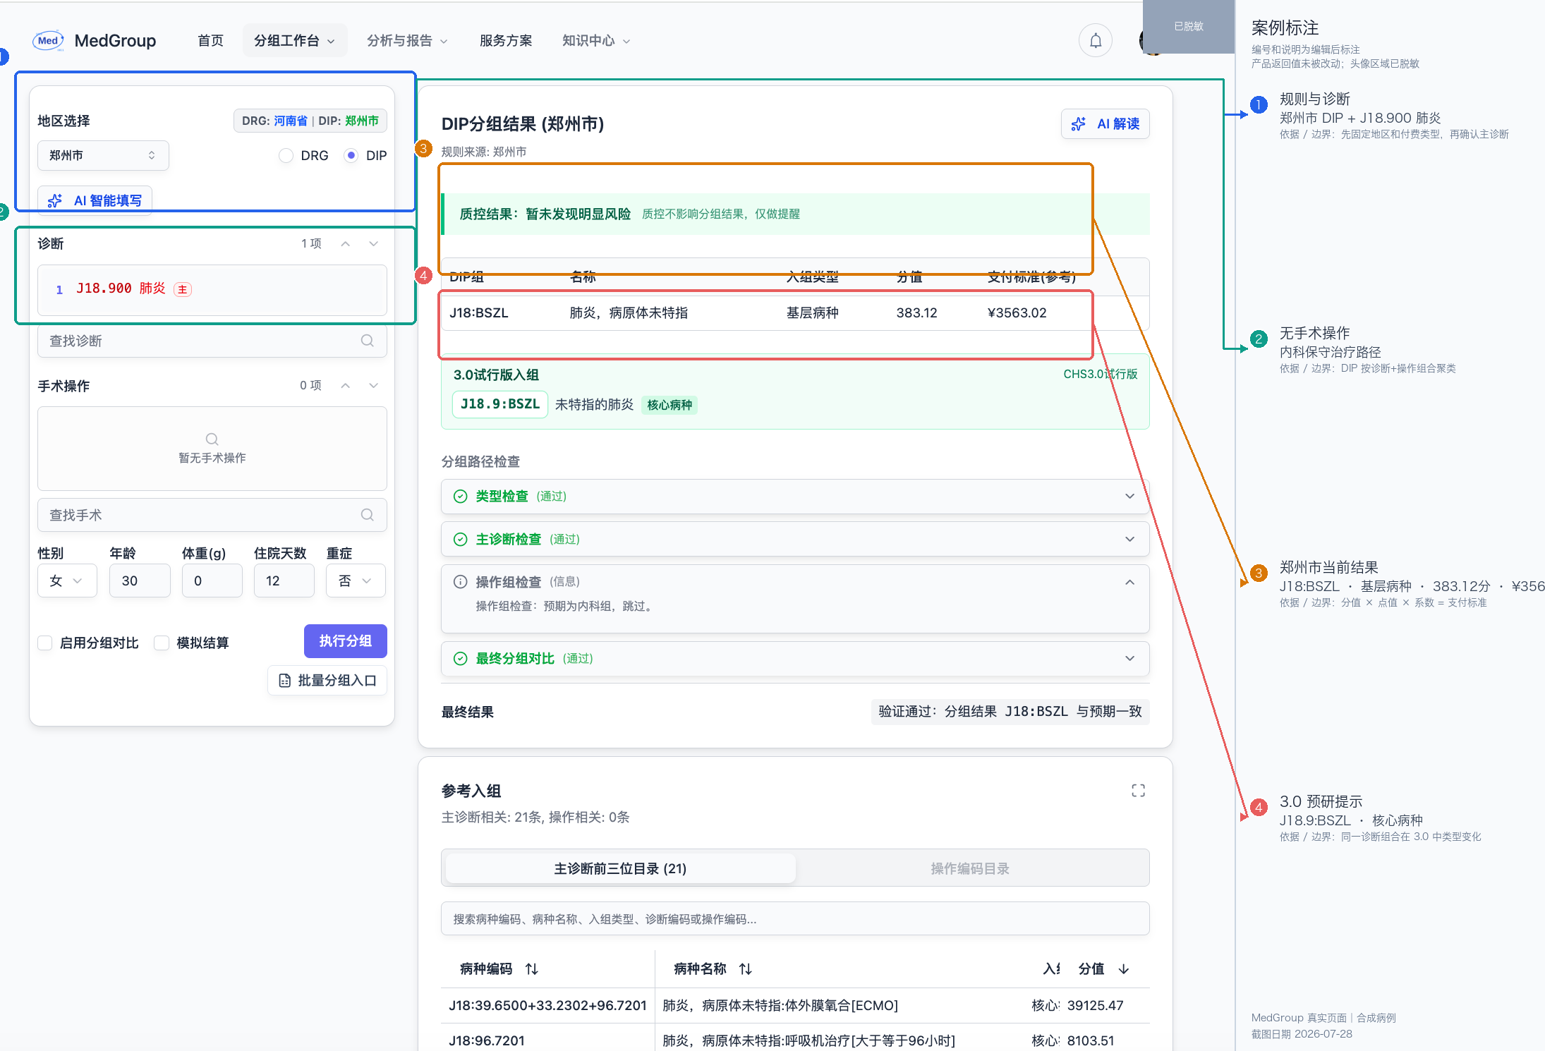1545x1051 pixels.
Task: Click the DIP: 郑州市 link in region badge
Action: pyautogui.click(x=349, y=121)
